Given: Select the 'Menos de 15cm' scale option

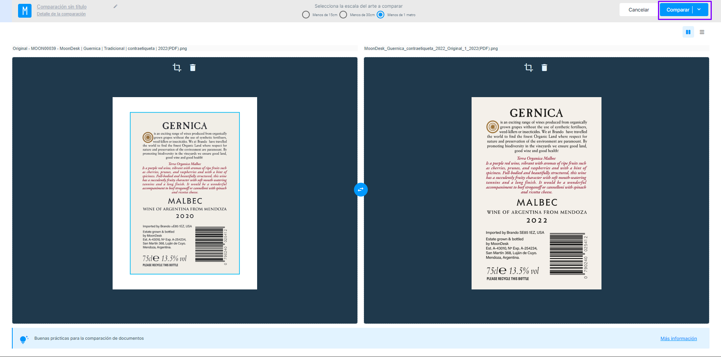Looking at the screenshot, I should coord(306,15).
